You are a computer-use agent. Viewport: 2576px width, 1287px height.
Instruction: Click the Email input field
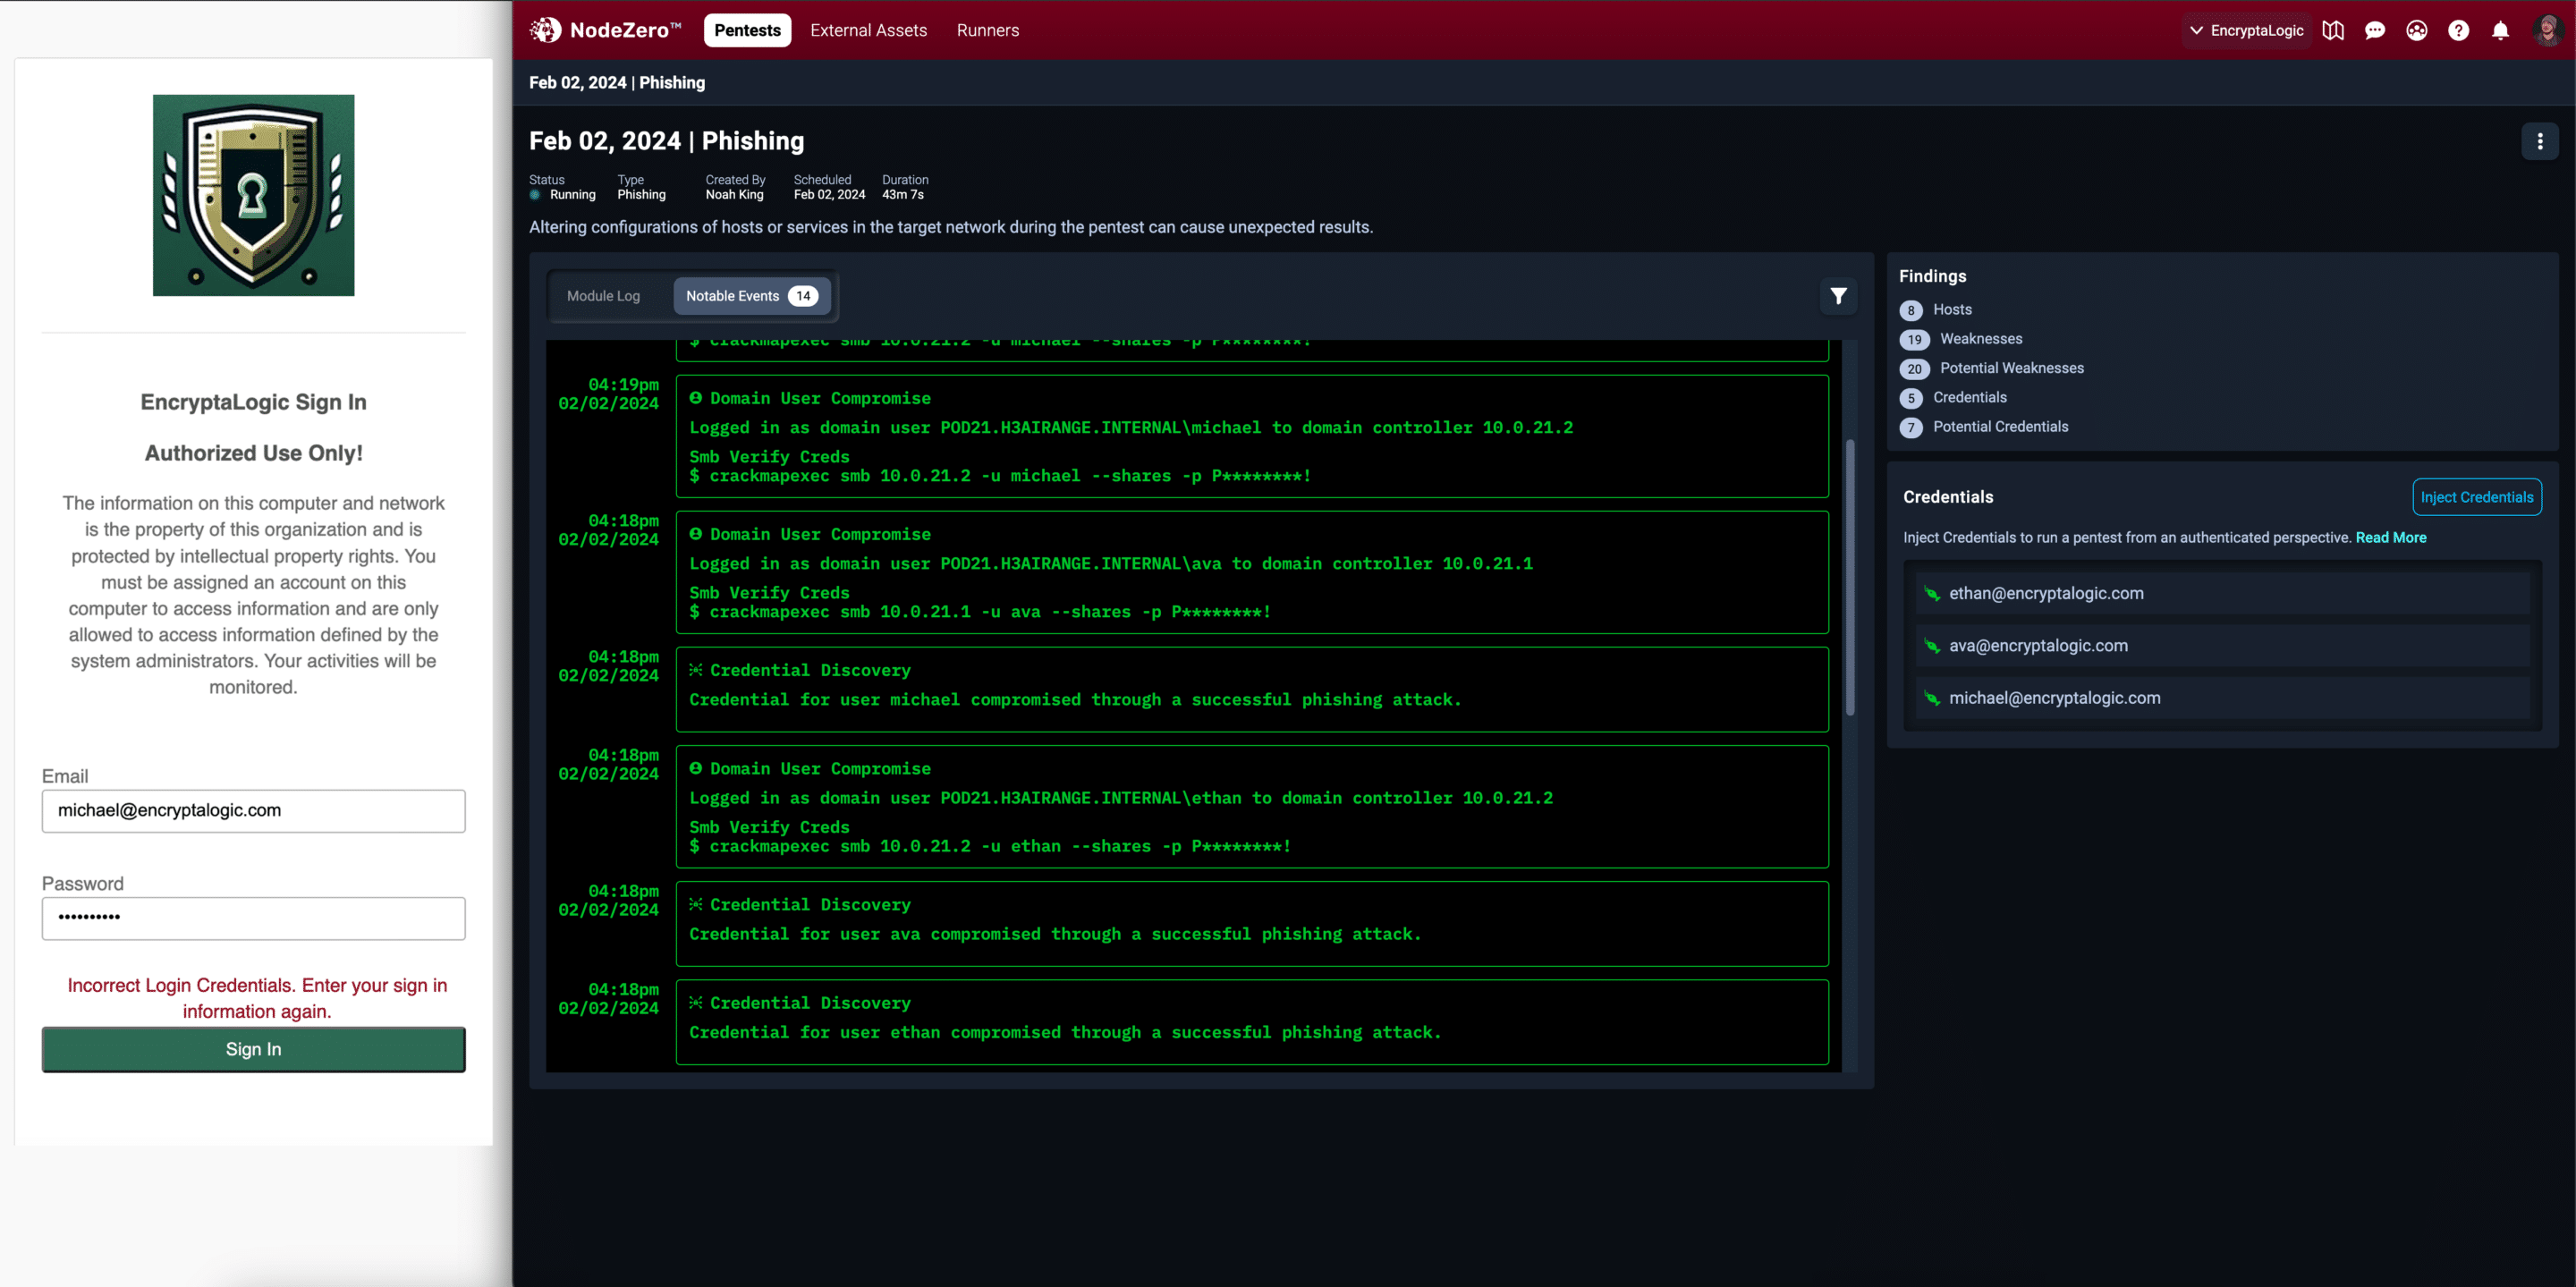(253, 811)
